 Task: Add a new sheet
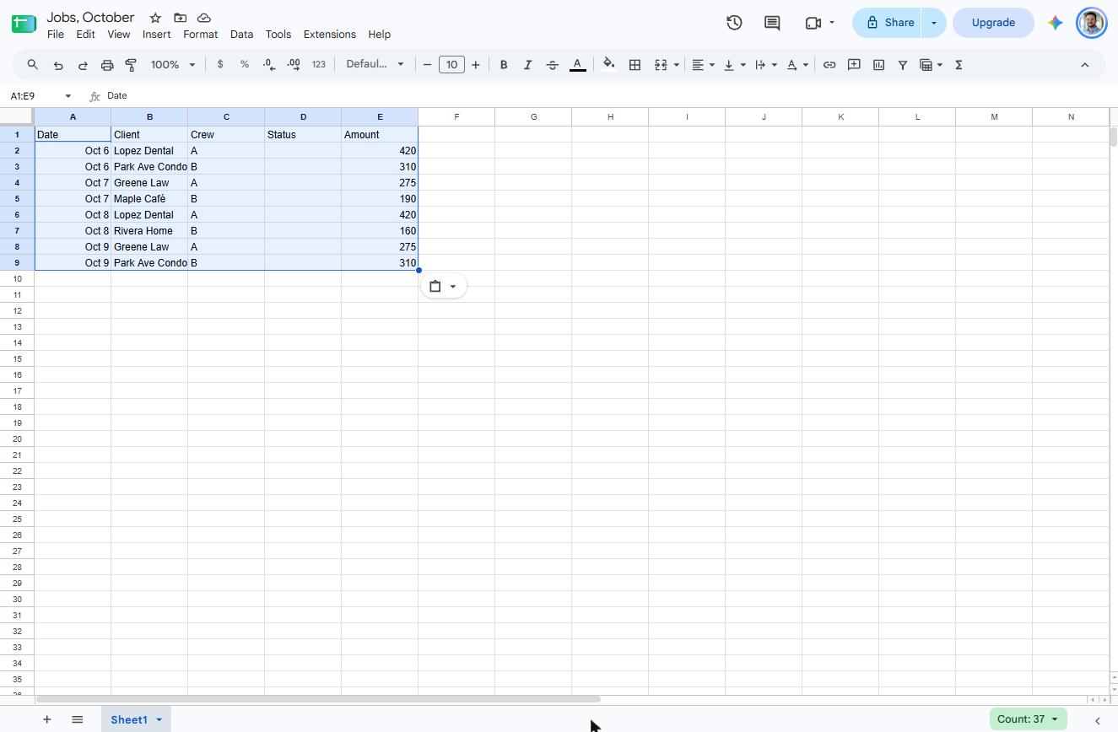[47, 719]
